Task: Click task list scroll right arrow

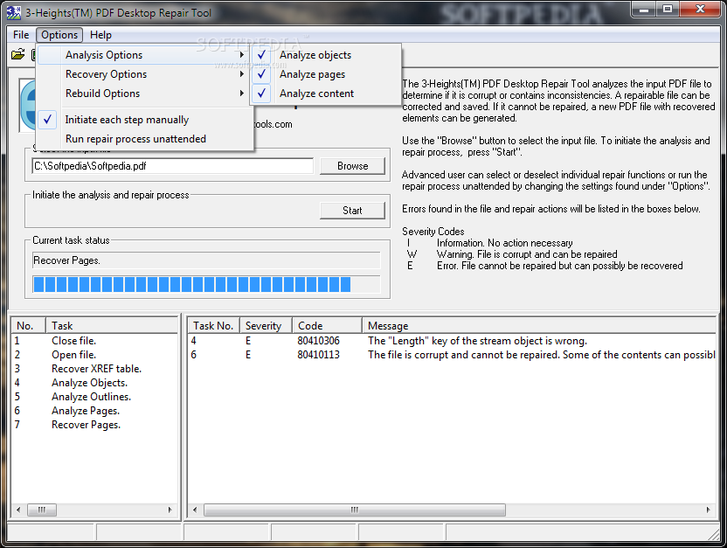Action: (x=170, y=510)
